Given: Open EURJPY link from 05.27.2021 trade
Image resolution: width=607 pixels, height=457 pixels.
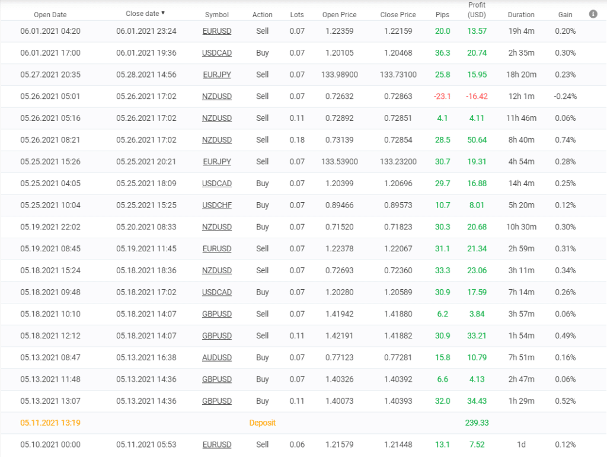Looking at the screenshot, I should tap(217, 75).
